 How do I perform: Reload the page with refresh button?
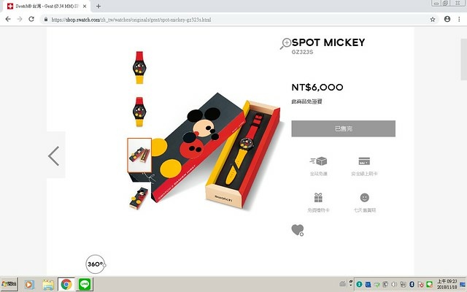point(31,19)
